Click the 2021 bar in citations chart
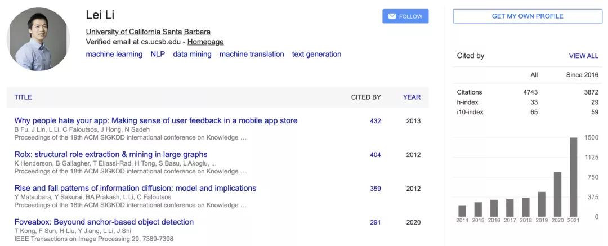Image resolution: width=608 pixels, height=246 pixels. pos(573,177)
